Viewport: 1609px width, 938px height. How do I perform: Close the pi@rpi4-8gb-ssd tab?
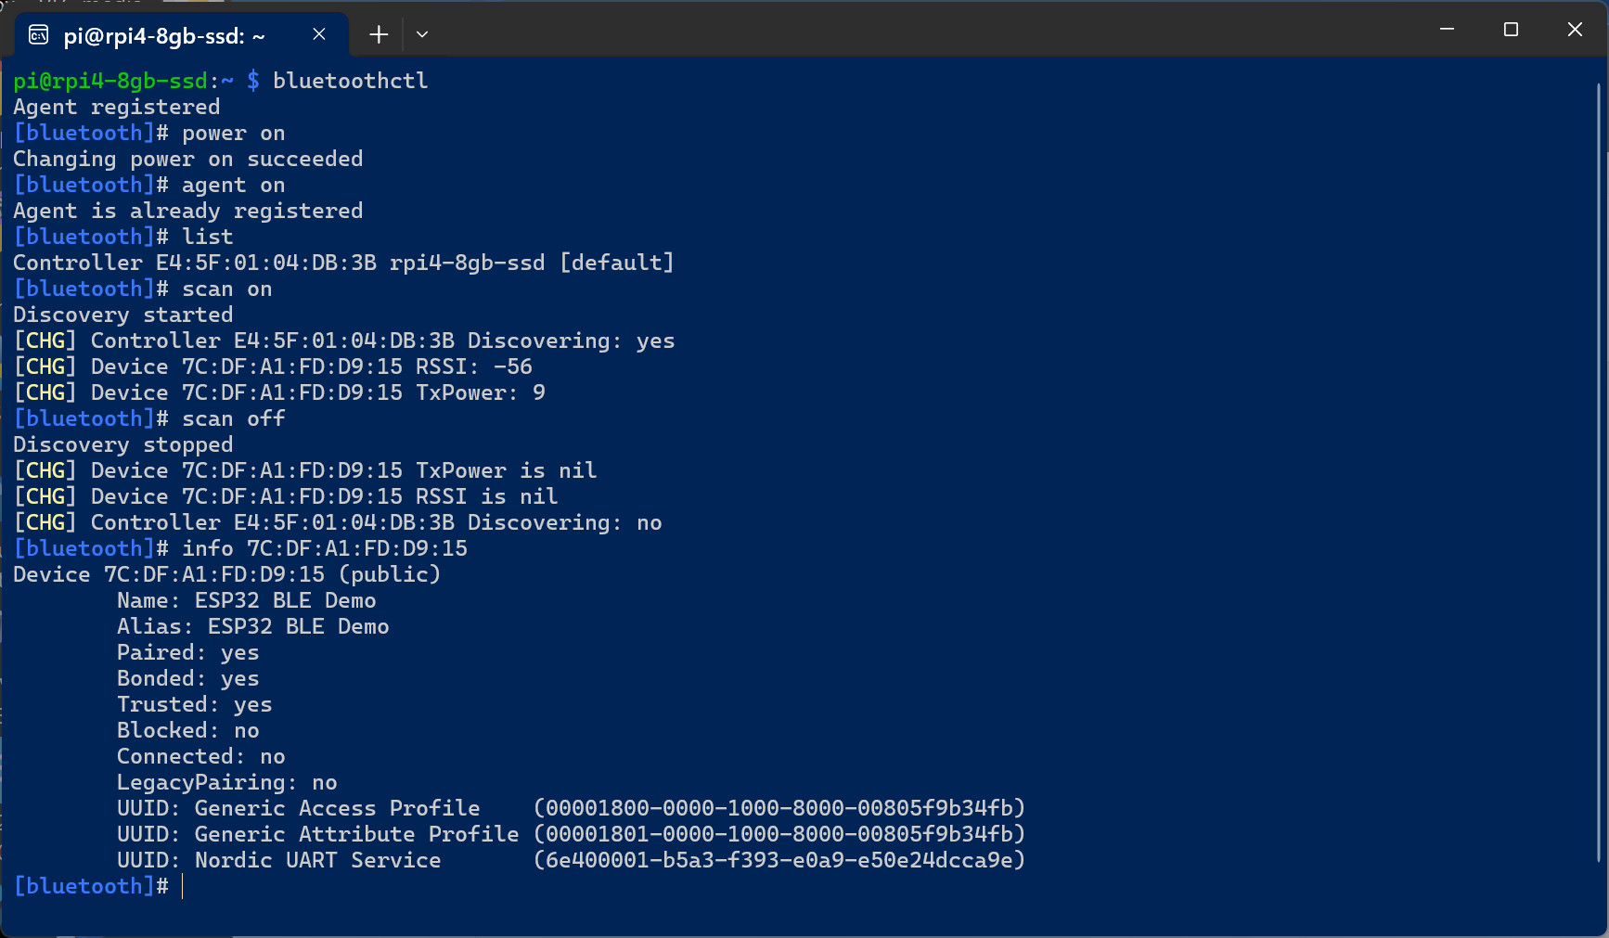(x=318, y=34)
